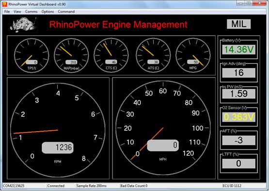Click the CTS (C) small gauge

(x=111, y=55)
